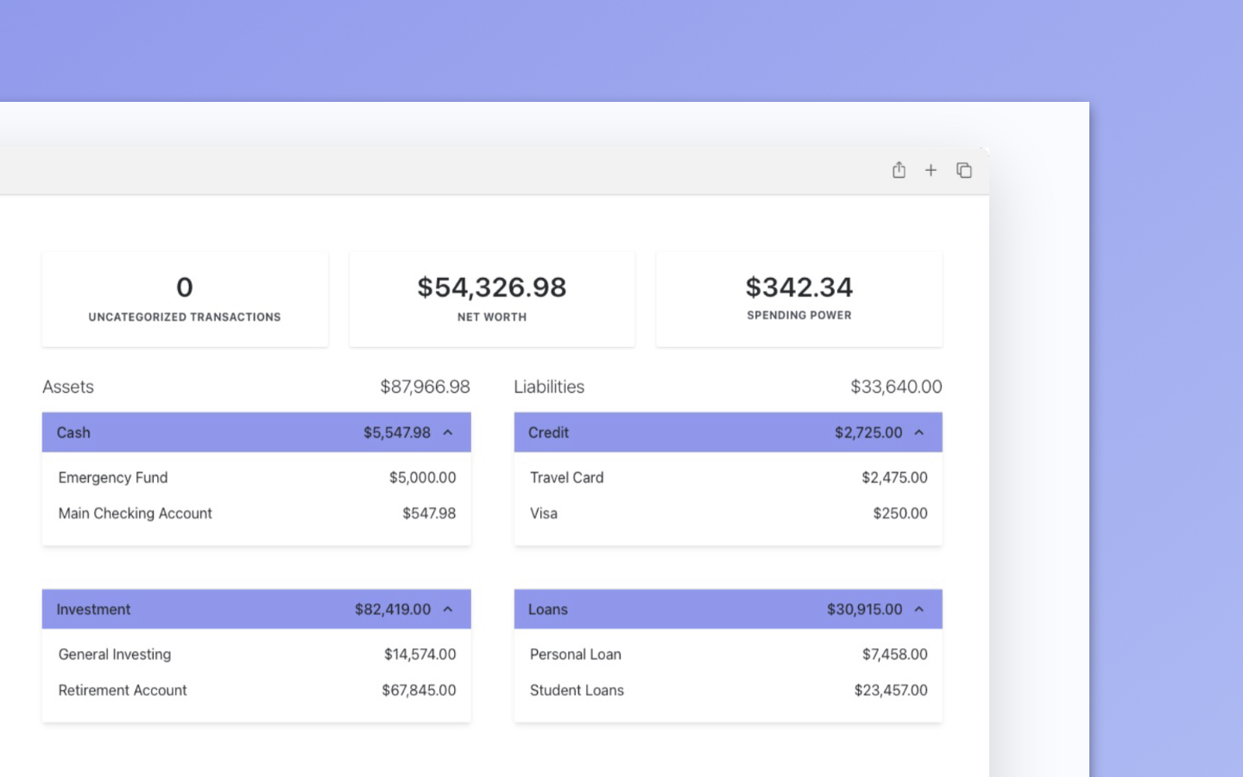Screen dimensions: 1243x777
Task: Select the Investment header label
Action: (x=93, y=610)
